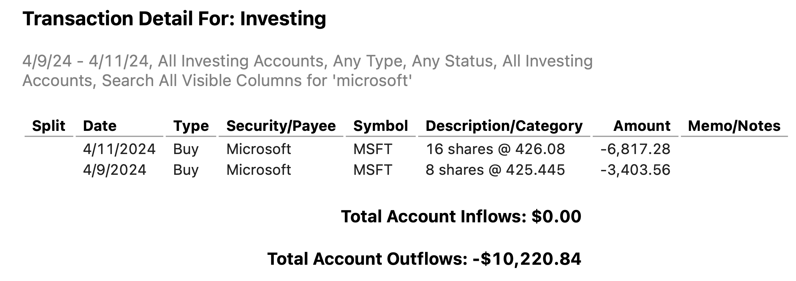Click the Type column header
796x281 pixels.
click(191, 126)
